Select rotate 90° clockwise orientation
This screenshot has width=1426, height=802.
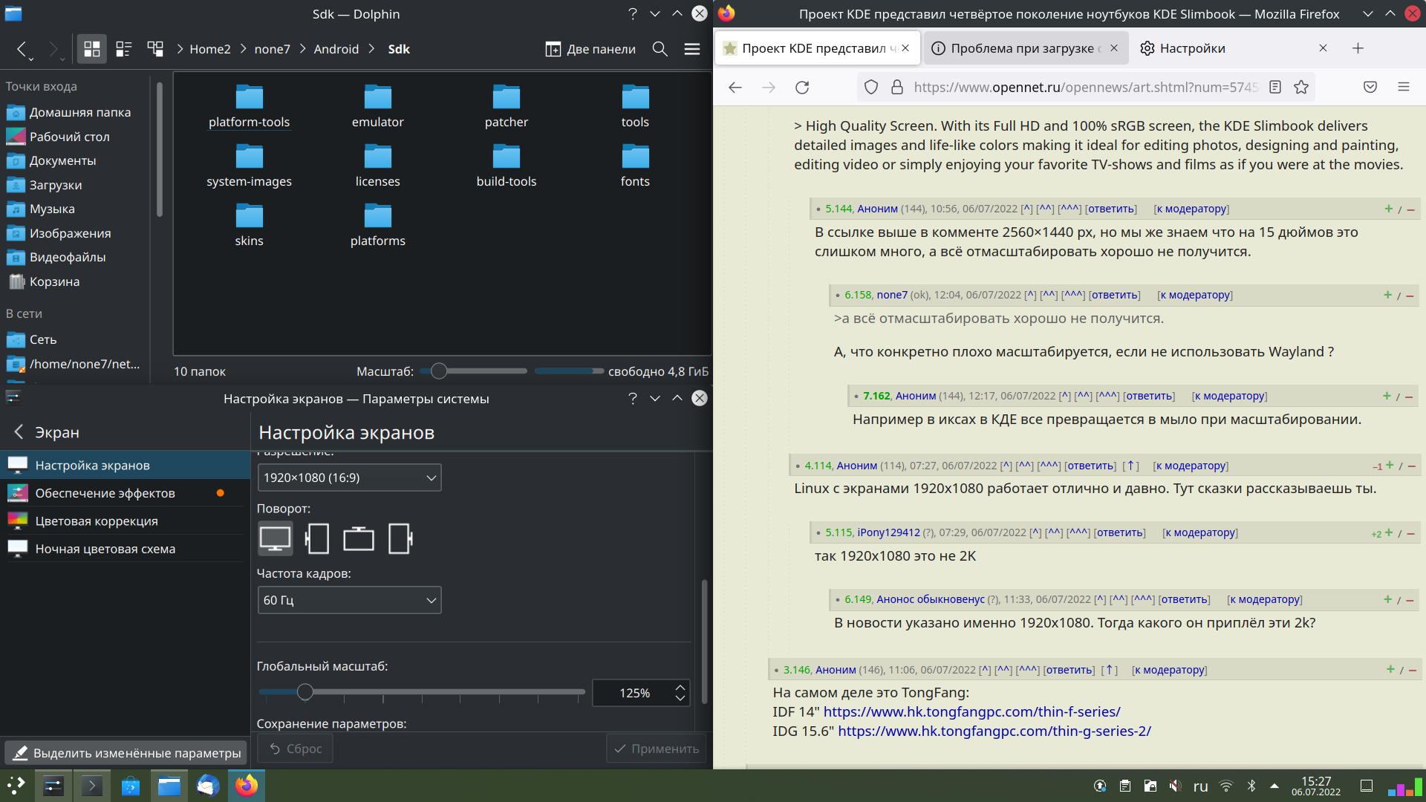coord(400,538)
